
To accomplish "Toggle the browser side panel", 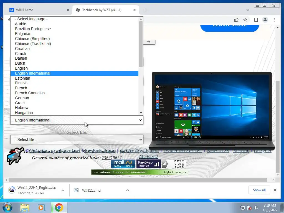I will click(x=256, y=20).
